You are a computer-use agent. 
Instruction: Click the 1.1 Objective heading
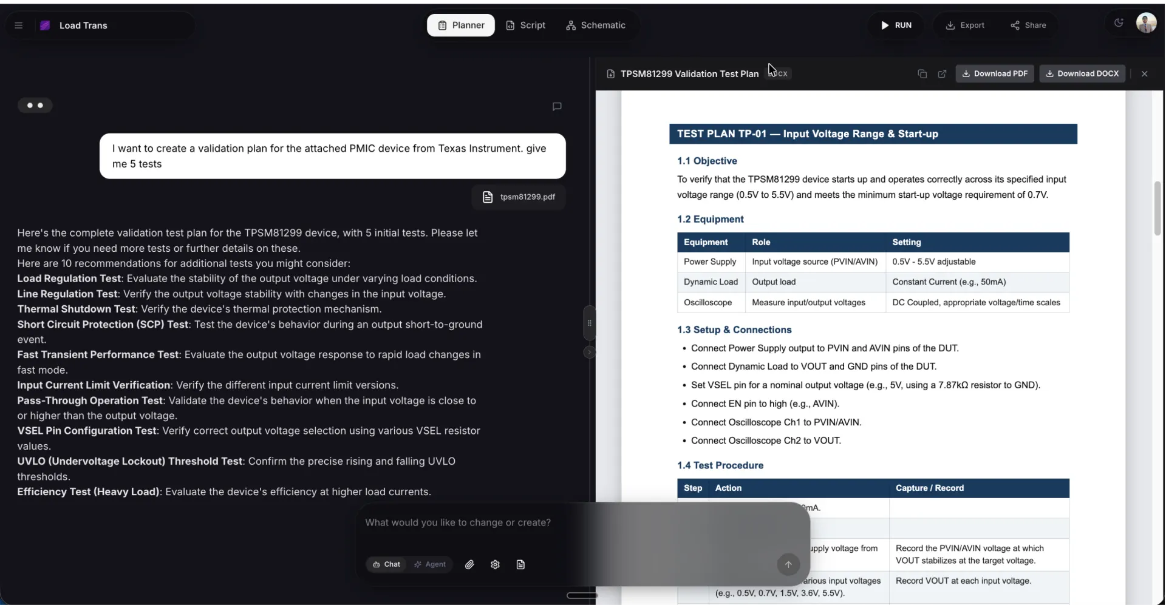707,161
